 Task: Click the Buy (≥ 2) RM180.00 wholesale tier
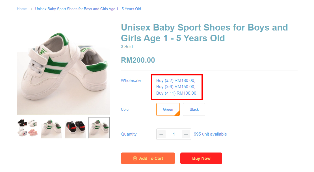tap(176, 80)
